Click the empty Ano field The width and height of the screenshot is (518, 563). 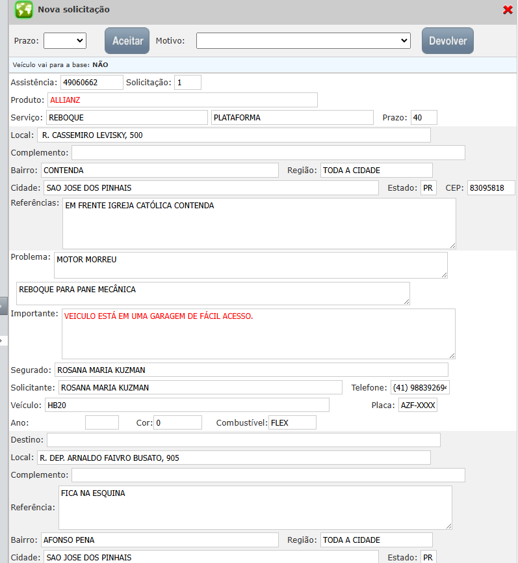(x=101, y=422)
